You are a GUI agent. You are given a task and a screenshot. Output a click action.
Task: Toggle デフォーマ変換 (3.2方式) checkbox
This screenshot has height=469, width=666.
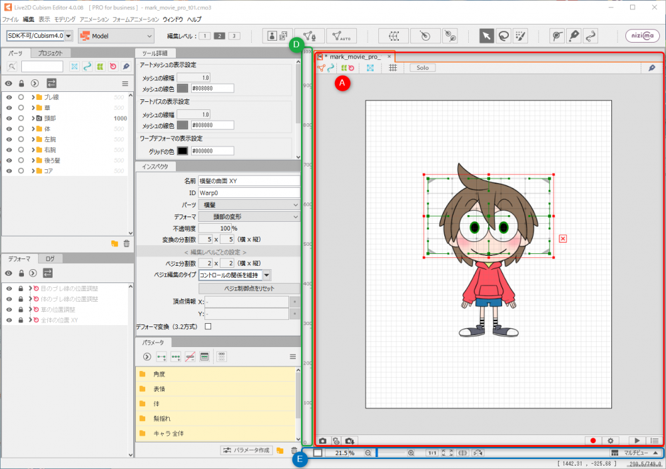208,326
